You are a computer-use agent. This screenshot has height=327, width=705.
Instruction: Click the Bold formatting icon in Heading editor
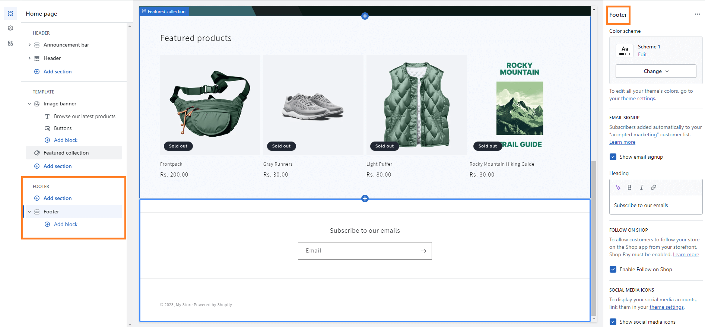(629, 187)
